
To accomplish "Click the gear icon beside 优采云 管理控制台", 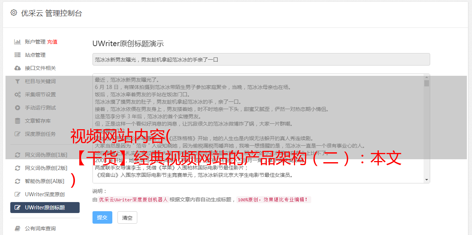I will (14, 13).
